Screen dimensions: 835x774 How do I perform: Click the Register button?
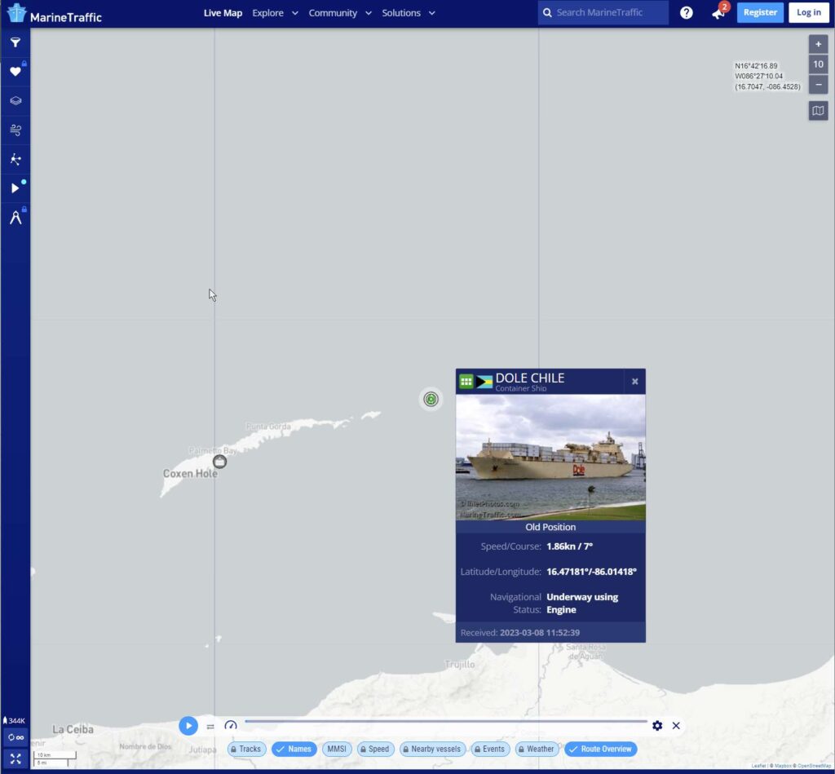point(760,13)
